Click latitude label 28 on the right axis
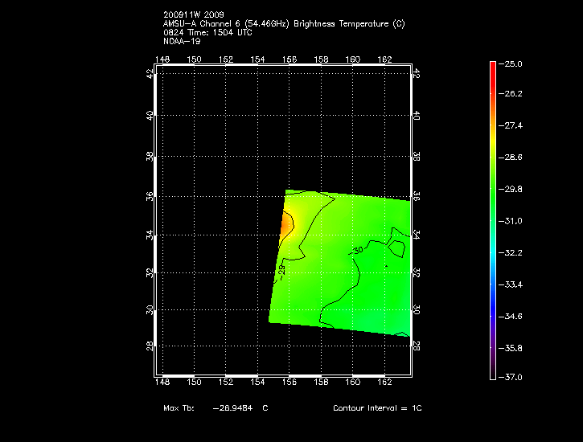This screenshot has height=442, width=583. pyautogui.click(x=417, y=345)
